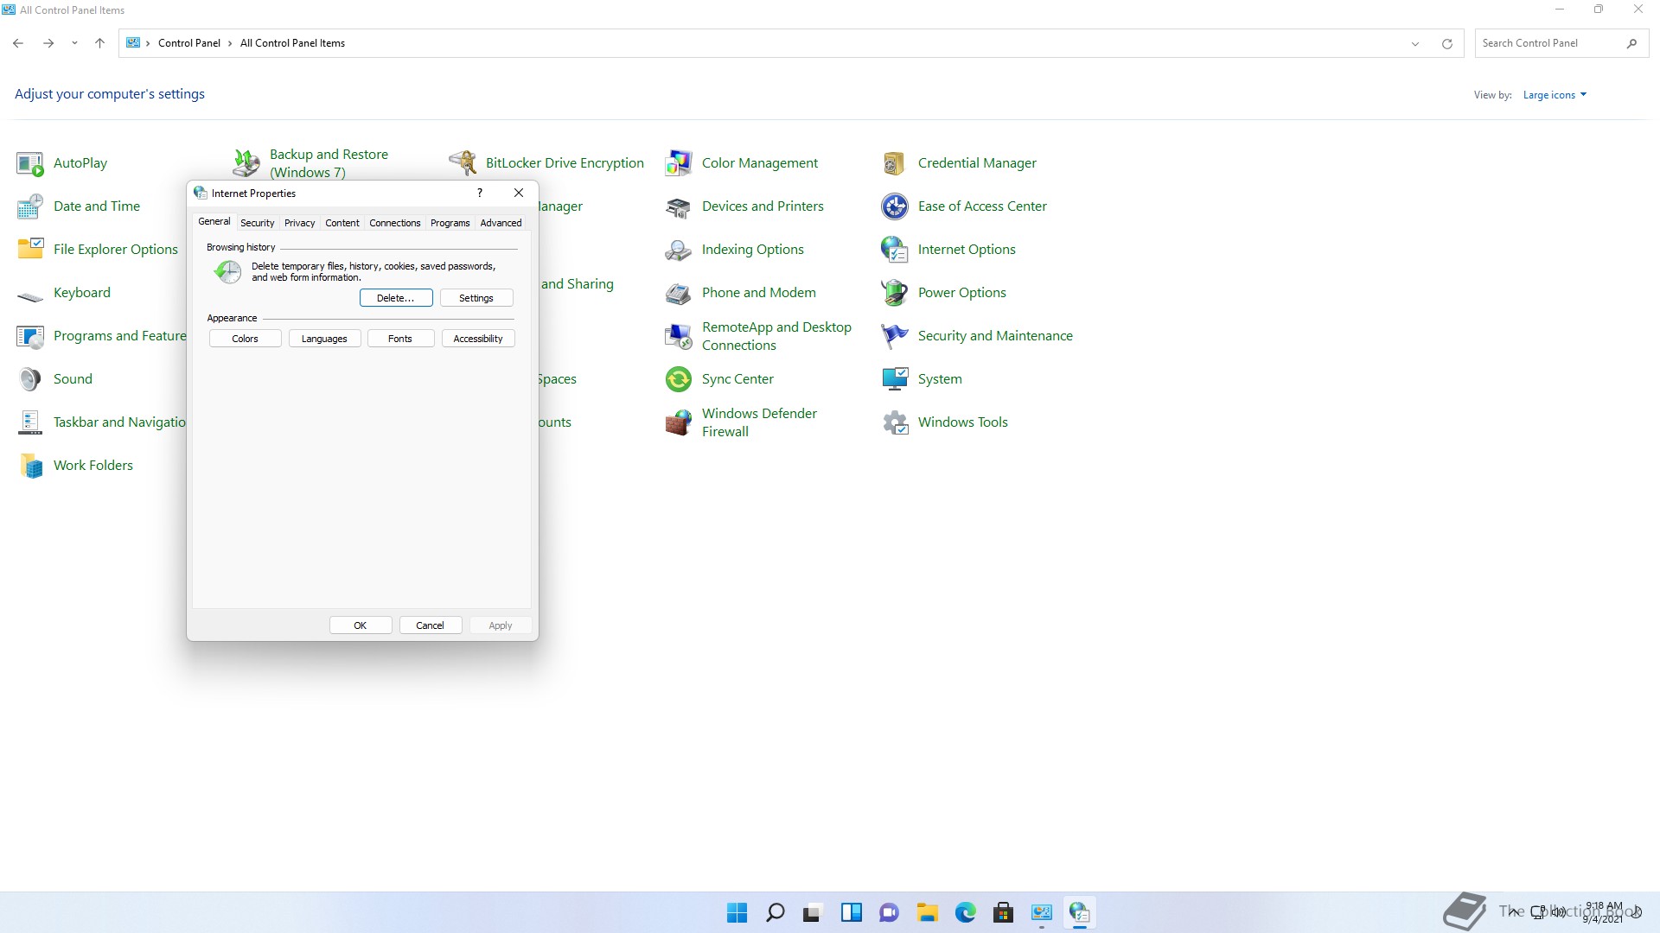Click Control Panel breadcrumb in address bar
The height and width of the screenshot is (933, 1660).
pos(189,43)
